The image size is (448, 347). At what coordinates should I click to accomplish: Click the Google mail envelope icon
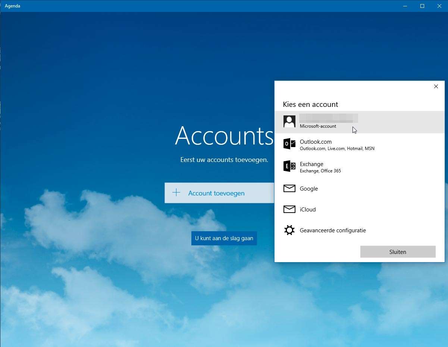click(289, 188)
